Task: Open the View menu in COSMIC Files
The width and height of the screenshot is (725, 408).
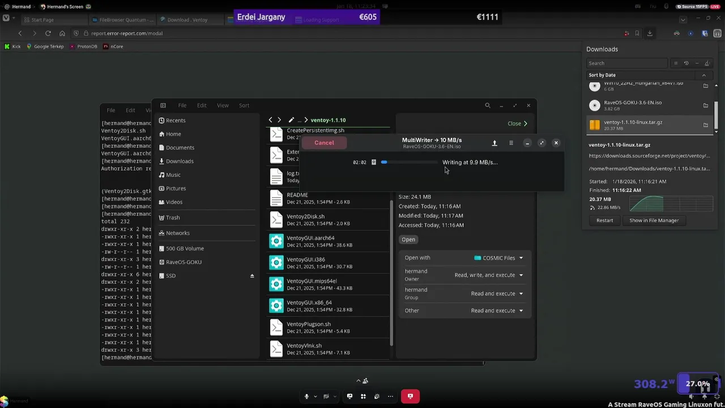Action: click(223, 105)
